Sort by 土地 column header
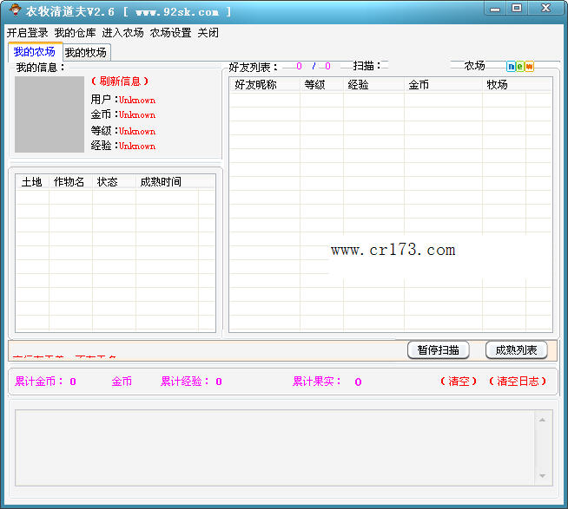 tap(32, 181)
